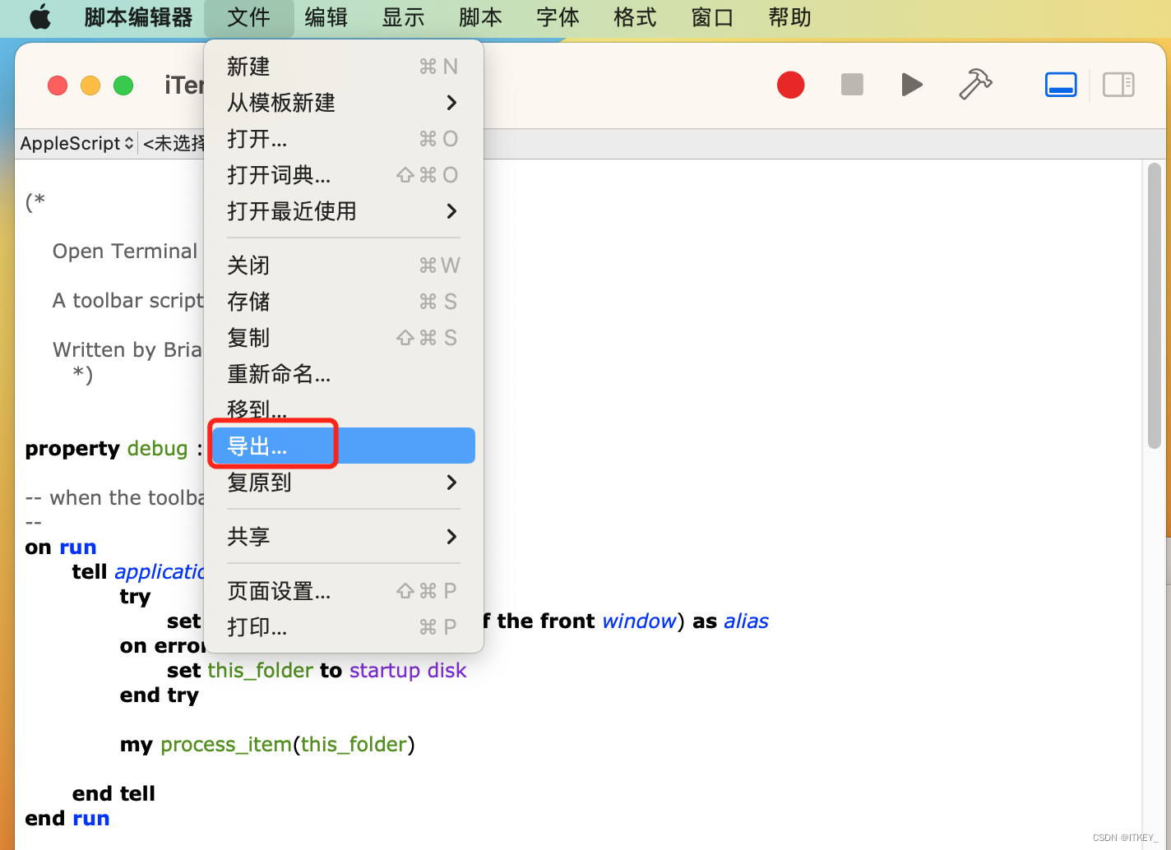The height and width of the screenshot is (850, 1171).
Task: Click the 'end tell' line in the script
Action: 113,794
